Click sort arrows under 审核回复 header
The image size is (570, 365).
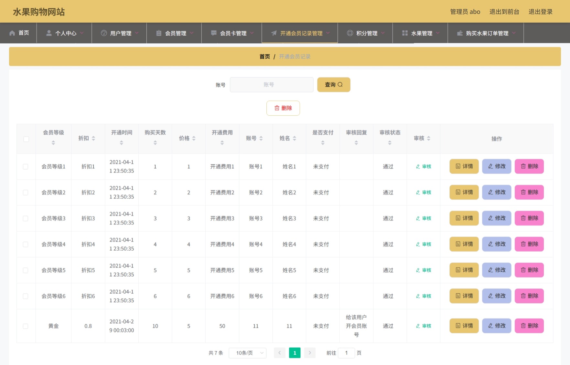tap(356, 143)
